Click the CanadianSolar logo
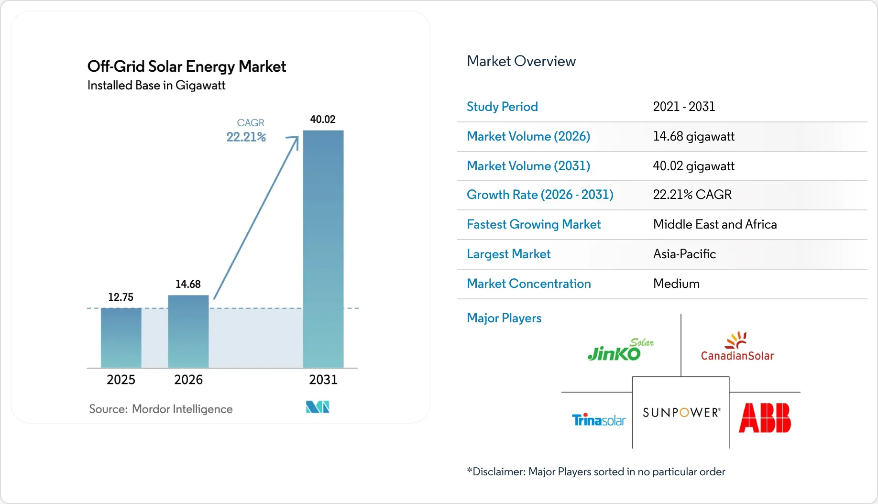Image resolution: width=878 pixels, height=504 pixels. tap(737, 346)
